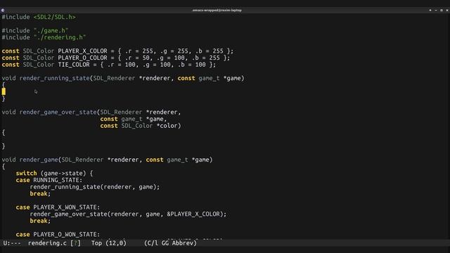Click the void render_game function name
The height and width of the screenshot is (253, 450).
click(x=39, y=160)
